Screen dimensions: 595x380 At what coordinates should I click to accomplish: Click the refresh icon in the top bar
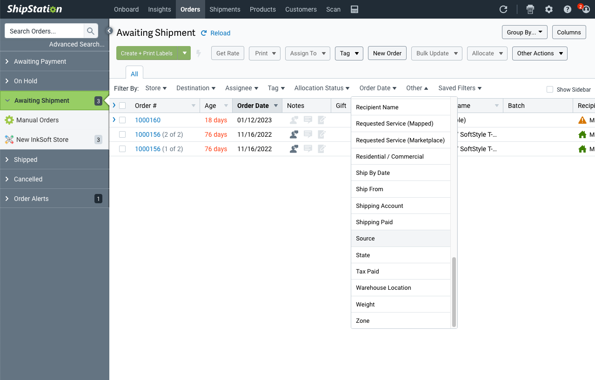[503, 9]
